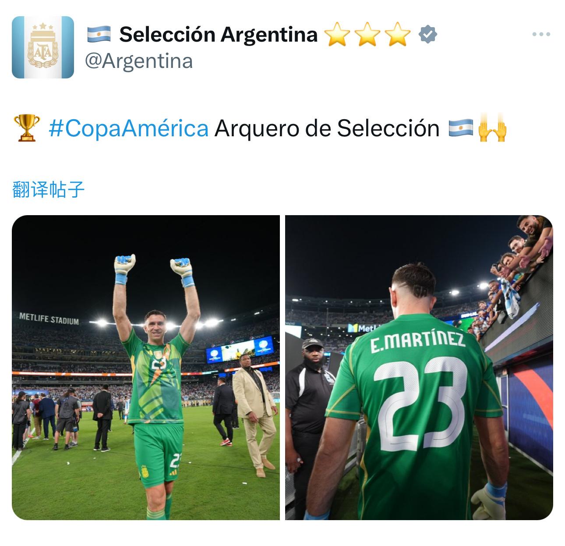The height and width of the screenshot is (546, 565).
Task: Open the Selección Argentina display name
Action: pyautogui.click(x=218, y=34)
